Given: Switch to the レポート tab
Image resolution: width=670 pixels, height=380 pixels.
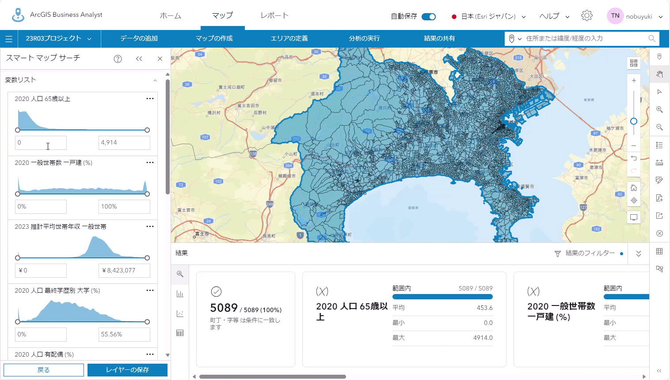Looking at the screenshot, I should (x=274, y=16).
